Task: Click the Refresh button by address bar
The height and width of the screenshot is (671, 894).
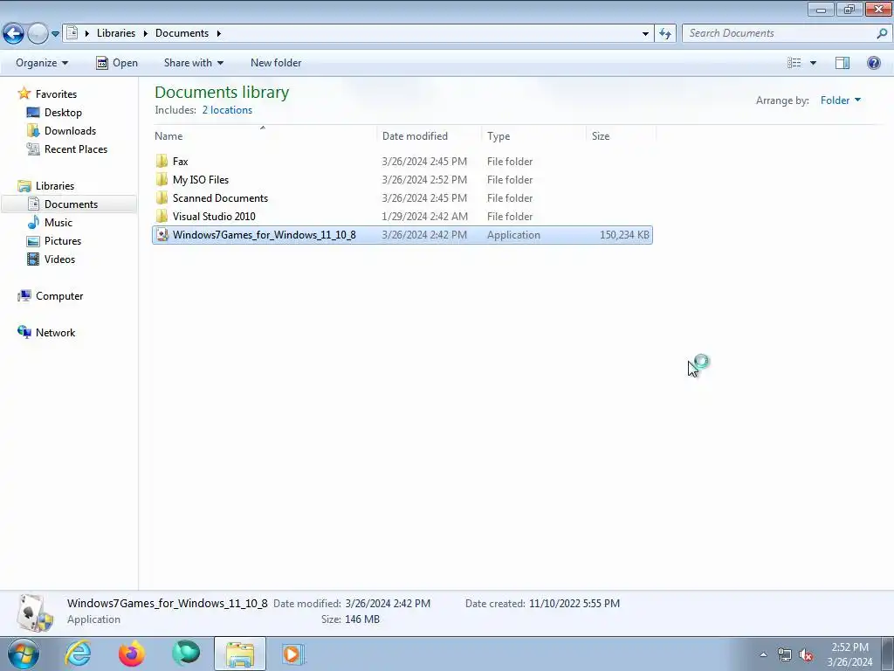Action: tap(664, 34)
